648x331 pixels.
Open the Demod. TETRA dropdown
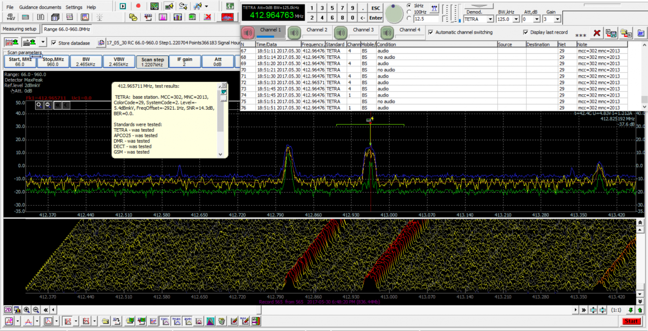point(490,19)
